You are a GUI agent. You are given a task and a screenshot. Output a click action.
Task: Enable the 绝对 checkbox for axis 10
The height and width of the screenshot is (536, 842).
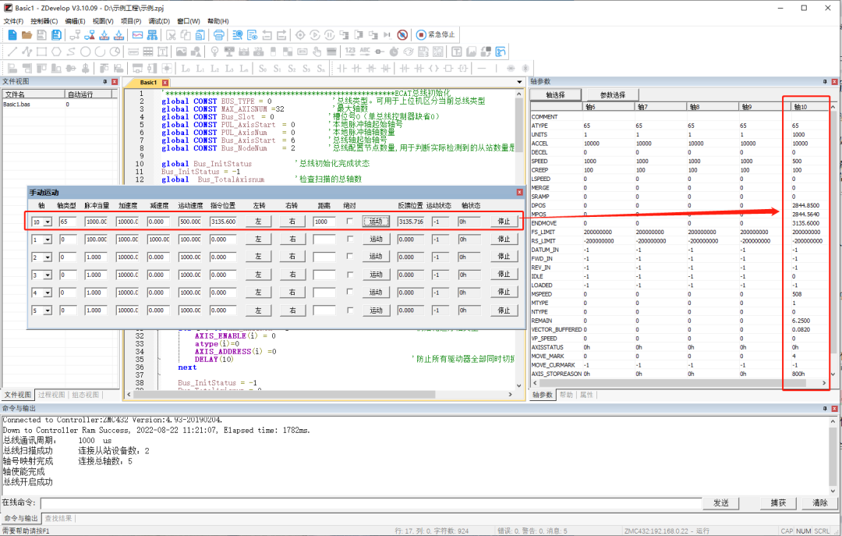point(349,220)
